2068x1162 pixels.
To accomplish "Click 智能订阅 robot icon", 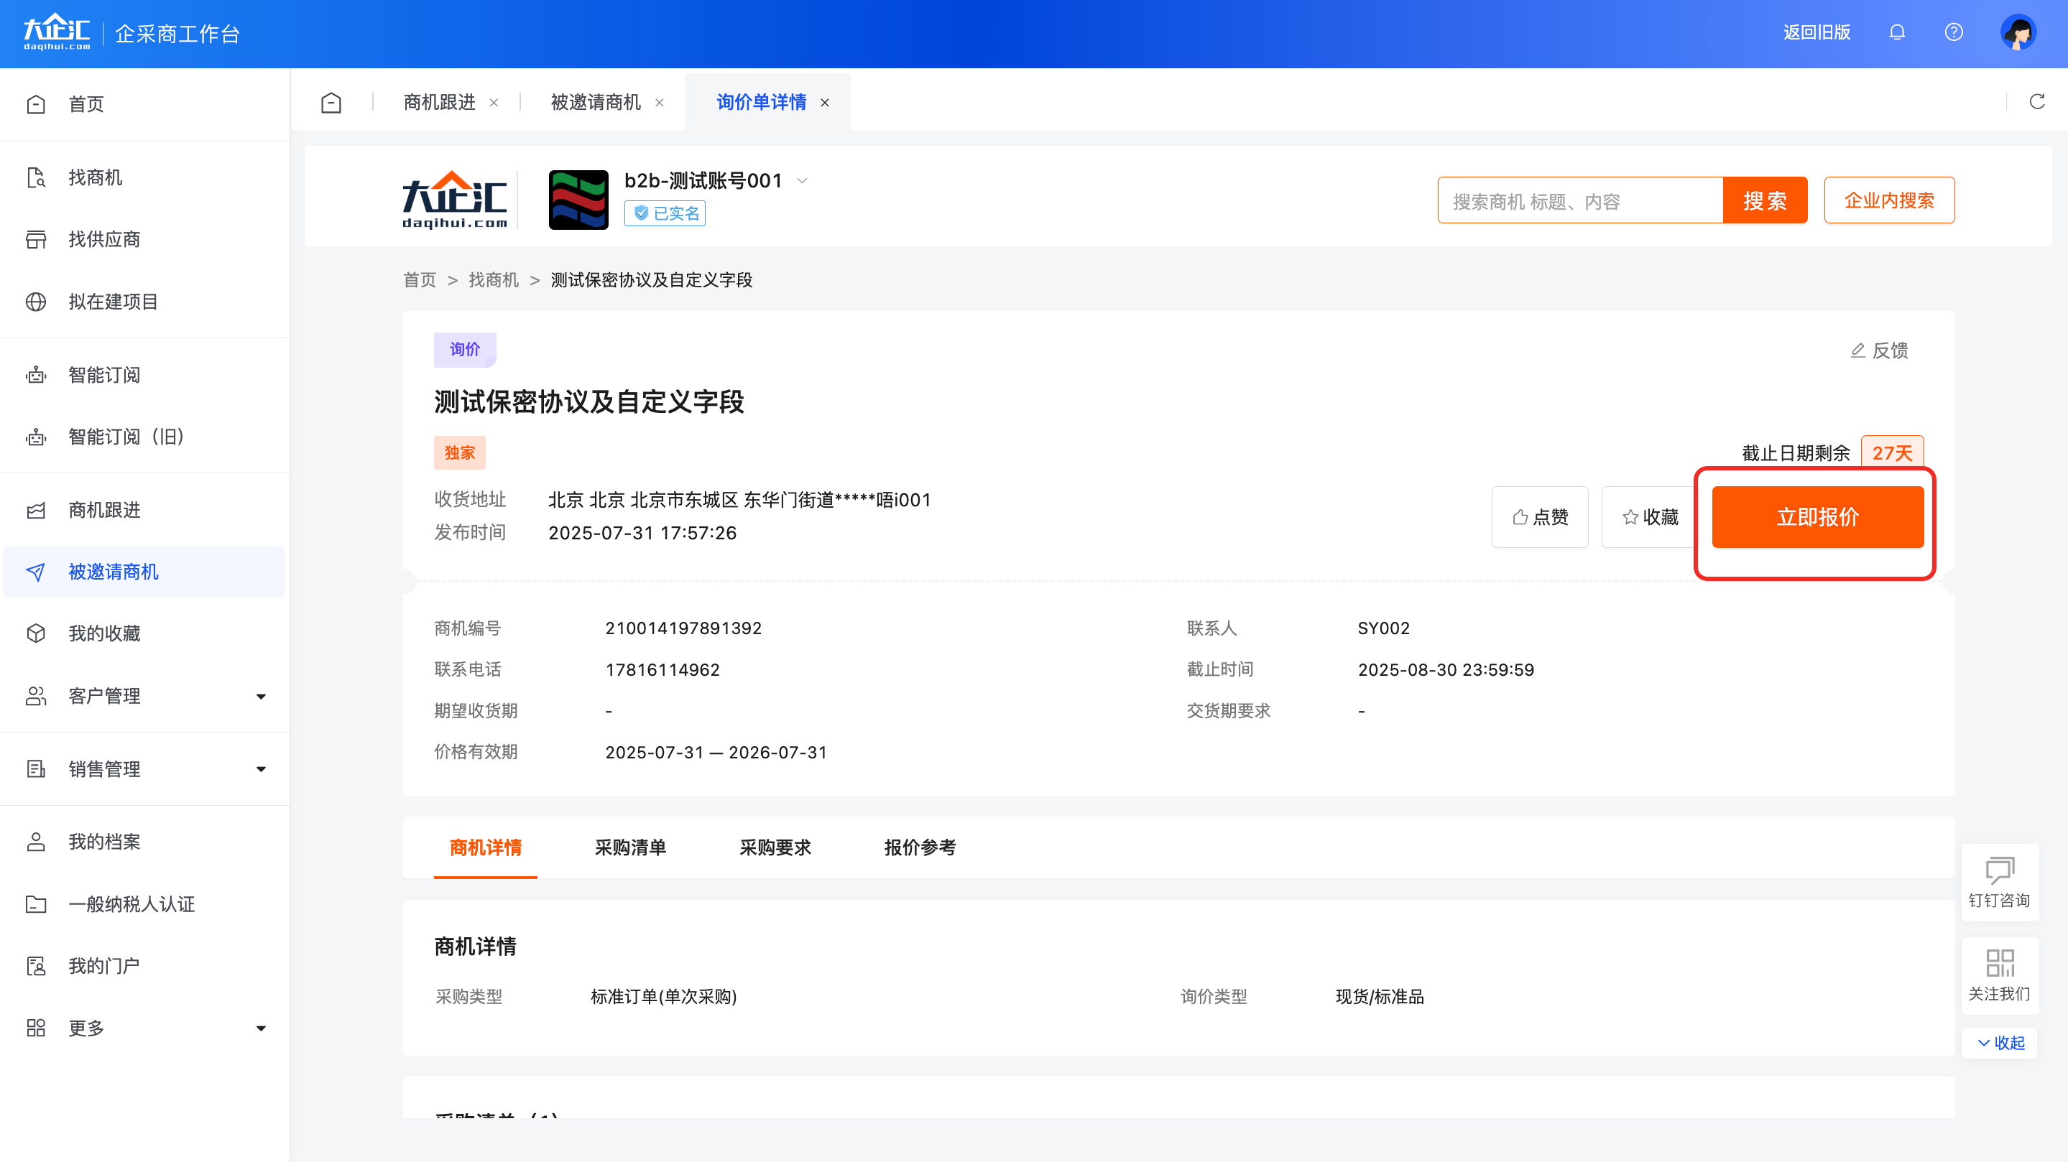I will click(x=36, y=375).
